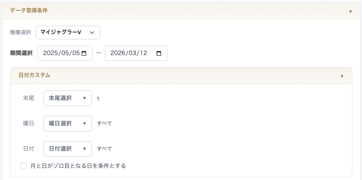Click the 曜日選択 dropdown arrow
This screenshot has width=362, height=180.
tap(84, 123)
